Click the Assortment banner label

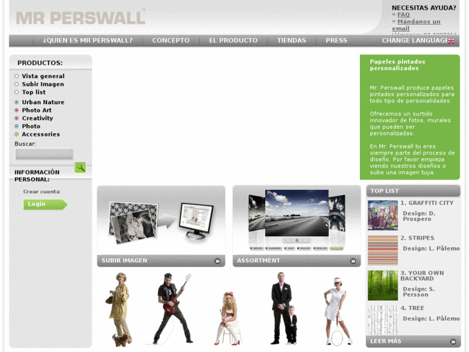point(259,261)
